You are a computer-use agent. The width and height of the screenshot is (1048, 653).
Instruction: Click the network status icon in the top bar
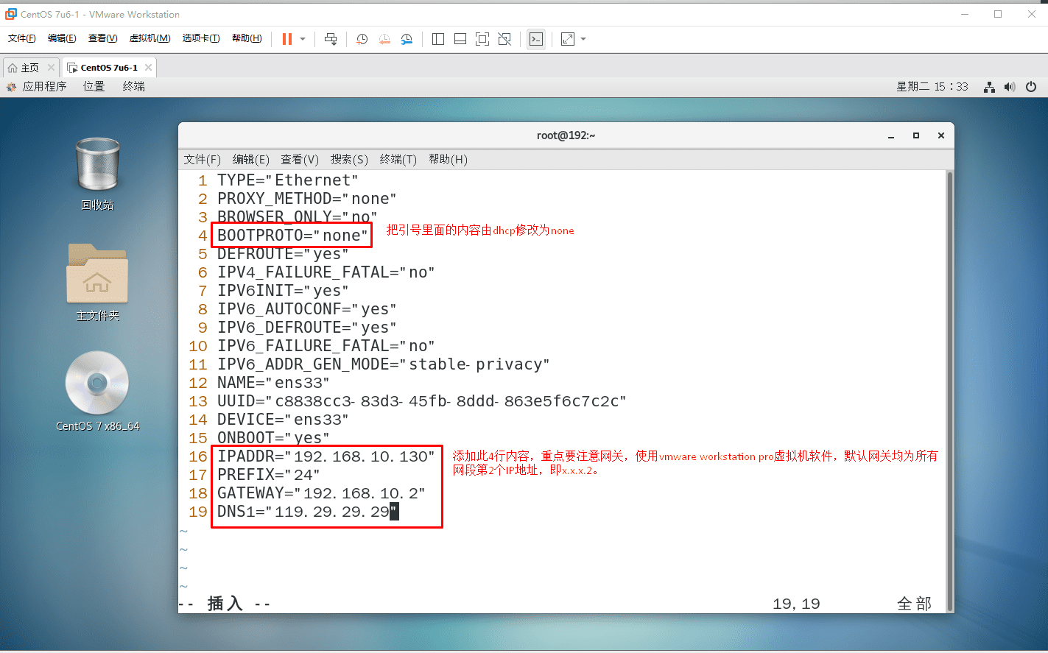click(x=989, y=87)
